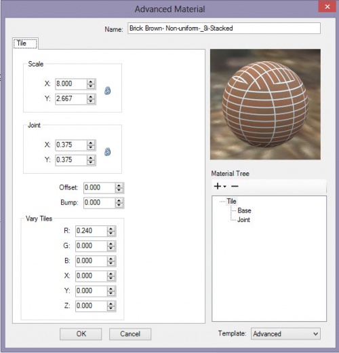Decrease Scale Y with down arrow
This screenshot has width=339, height=353.
tap(91, 102)
